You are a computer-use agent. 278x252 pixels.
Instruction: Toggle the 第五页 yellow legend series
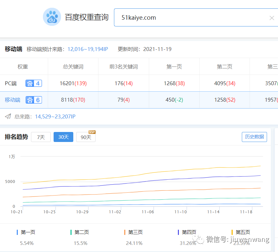click(241, 232)
